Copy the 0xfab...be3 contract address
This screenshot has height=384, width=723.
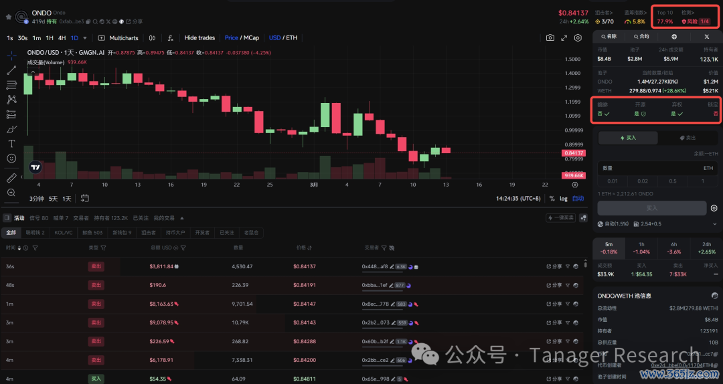click(x=88, y=21)
